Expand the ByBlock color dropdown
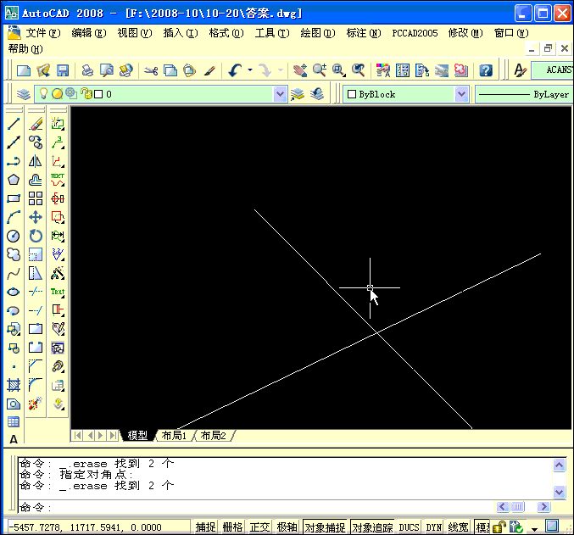 pyautogui.click(x=461, y=94)
